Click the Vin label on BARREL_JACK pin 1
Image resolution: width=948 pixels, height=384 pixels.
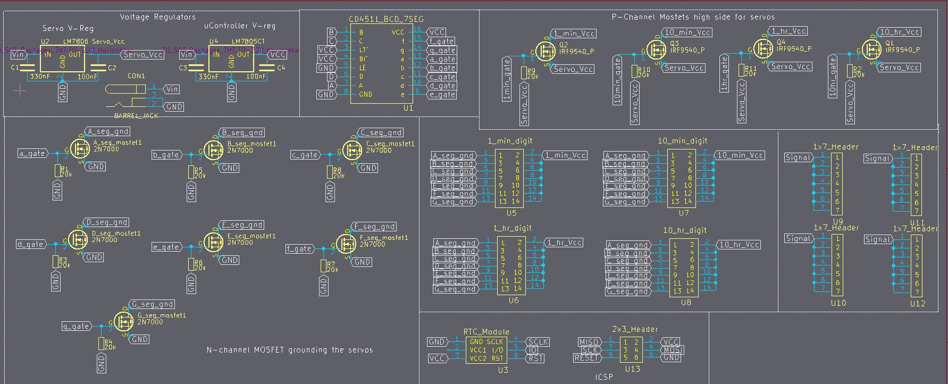[172, 89]
